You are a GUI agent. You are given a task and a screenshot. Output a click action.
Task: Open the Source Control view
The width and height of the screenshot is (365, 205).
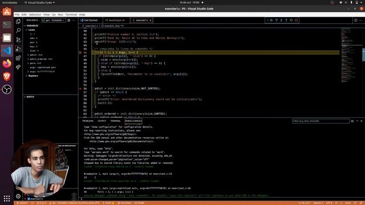pos(18,40)
